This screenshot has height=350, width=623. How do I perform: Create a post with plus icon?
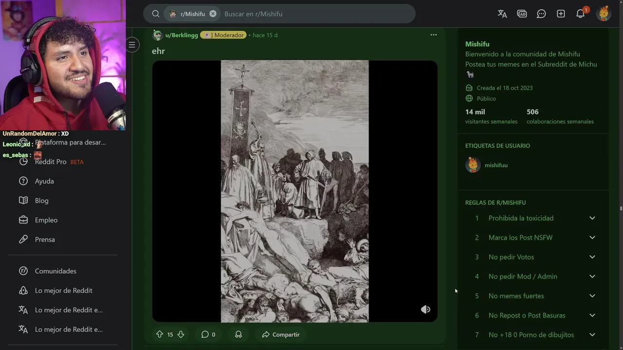click(561, 14)
